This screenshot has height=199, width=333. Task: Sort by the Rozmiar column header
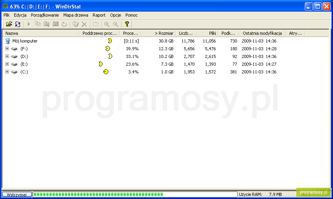(158, 33)
